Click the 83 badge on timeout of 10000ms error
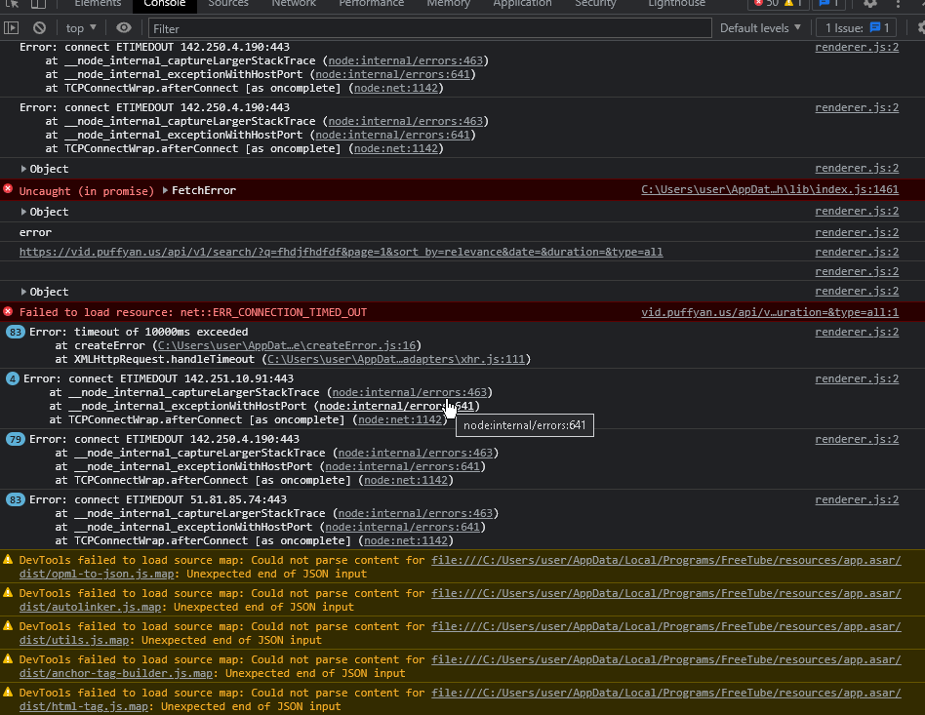 pyautogui.click(x=16, y=332)
